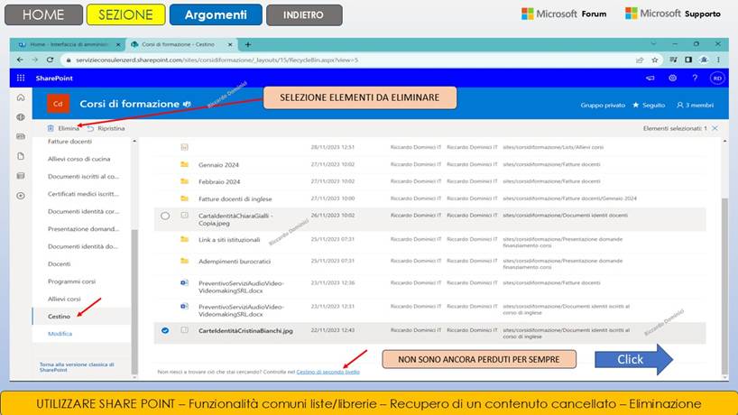Open the help question mark icon
738x415 pixels.
coord(695,78)
